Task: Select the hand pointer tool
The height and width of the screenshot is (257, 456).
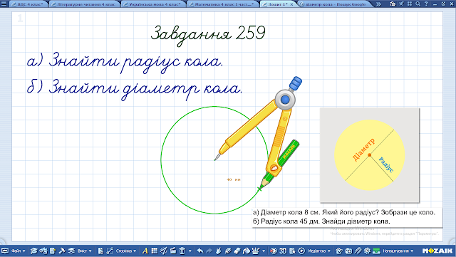Action: click(x=219, y=251)
